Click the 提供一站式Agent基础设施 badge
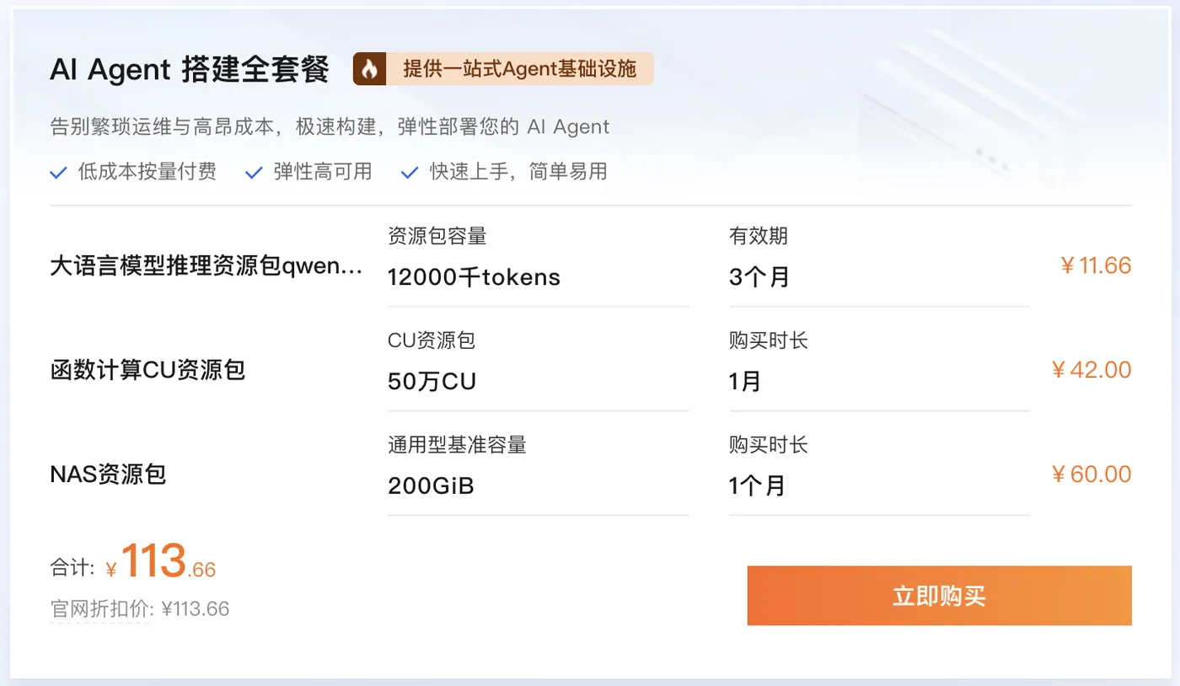 [520, 68]
